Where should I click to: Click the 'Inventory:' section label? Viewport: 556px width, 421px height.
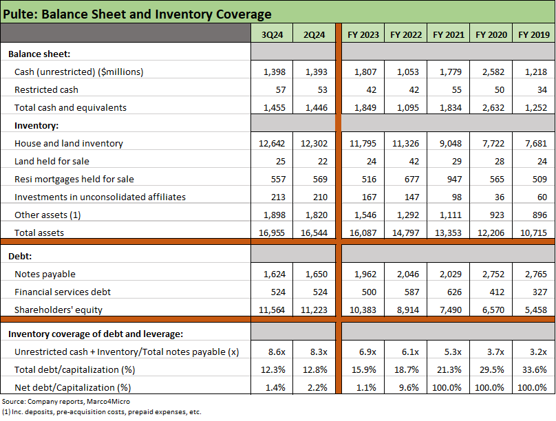(x=36, y=125)
